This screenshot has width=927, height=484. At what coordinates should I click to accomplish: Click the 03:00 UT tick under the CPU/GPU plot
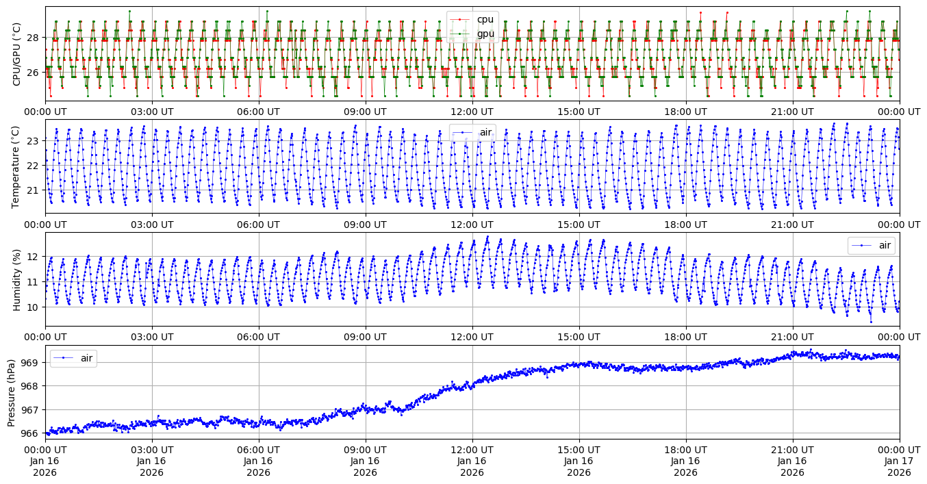click(x=152, y=112)
